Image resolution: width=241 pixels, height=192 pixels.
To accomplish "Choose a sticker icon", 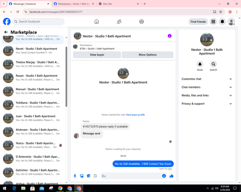I will [x=89, y=176].
